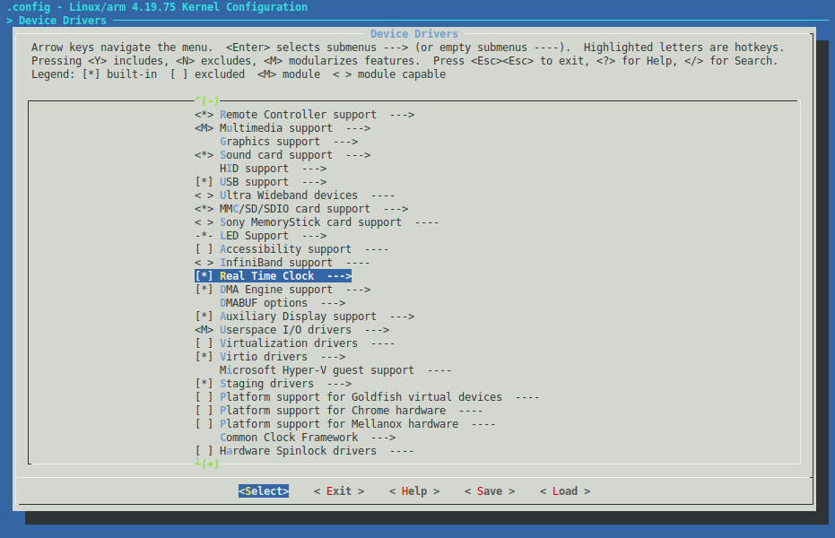This screenshot has width=835, height=538.
Task: Click the LED Support forced-on marker
Action: click(x=204, y=236)
